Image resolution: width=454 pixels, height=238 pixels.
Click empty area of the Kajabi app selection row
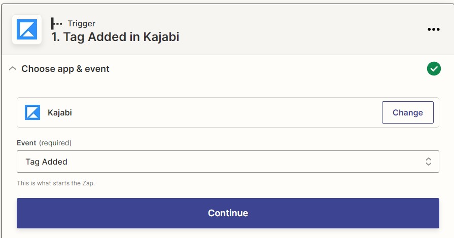[x=226, y=112]
